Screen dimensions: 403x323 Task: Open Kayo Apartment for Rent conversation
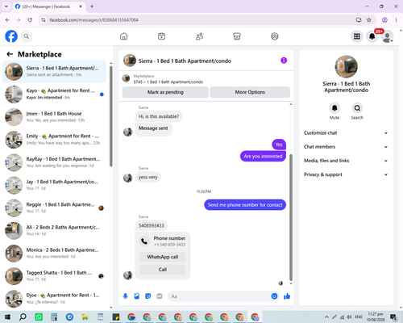coord(54,94)
